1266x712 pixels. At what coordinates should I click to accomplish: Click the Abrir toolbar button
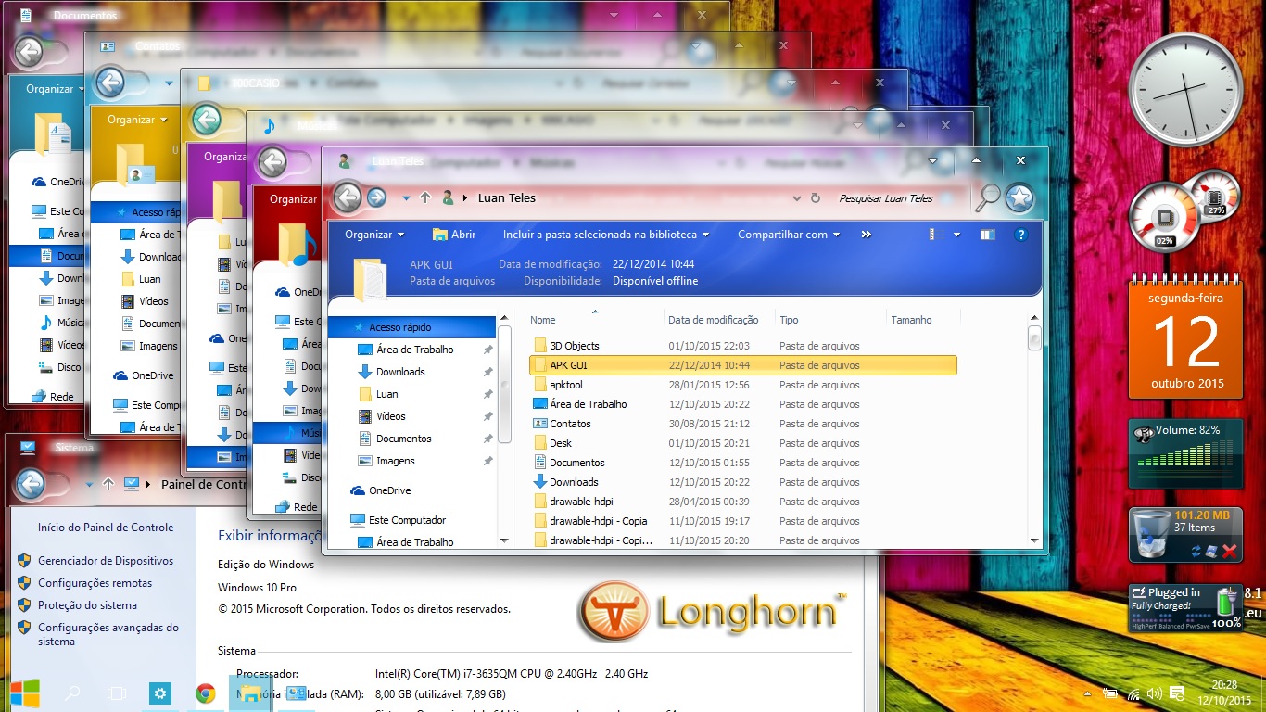[454, 235]
